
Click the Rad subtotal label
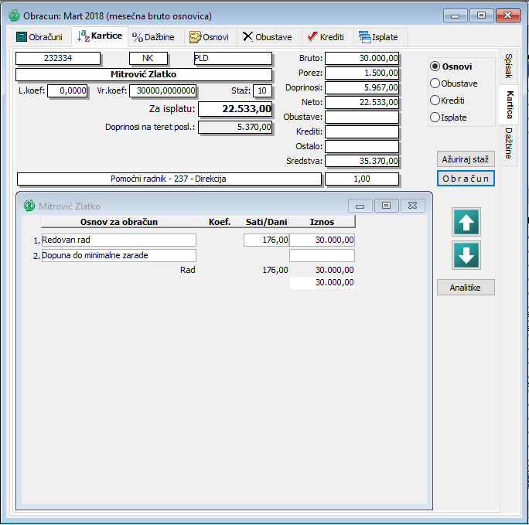click(188, 270)
